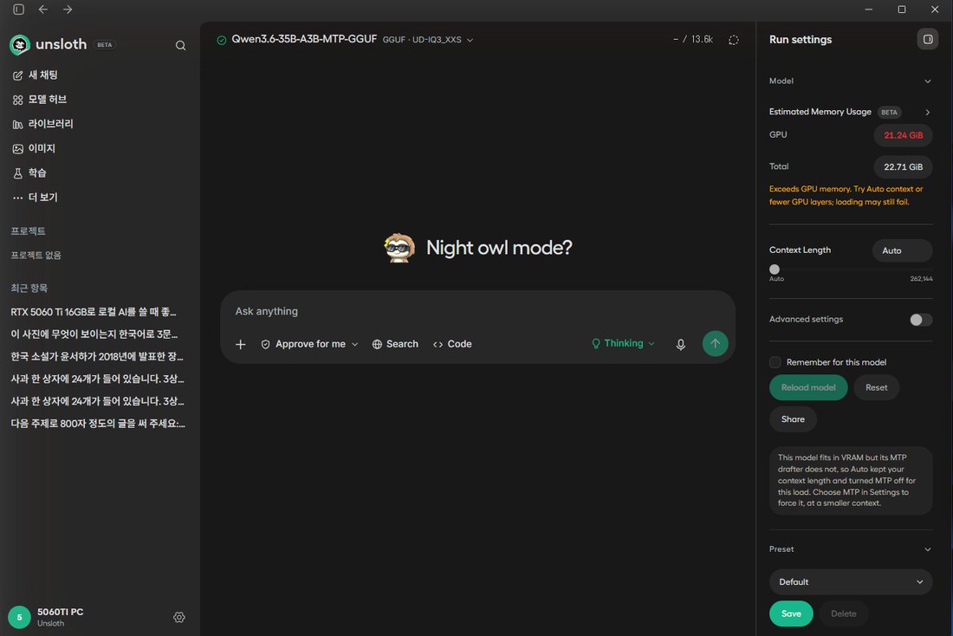The height and width of the screenshot is (636, 953).
Task: Click the Context Length slider handle
Action: click(x=775, y=269)
